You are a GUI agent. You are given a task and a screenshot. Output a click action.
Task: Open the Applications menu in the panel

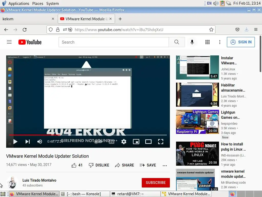click(19, 3)
